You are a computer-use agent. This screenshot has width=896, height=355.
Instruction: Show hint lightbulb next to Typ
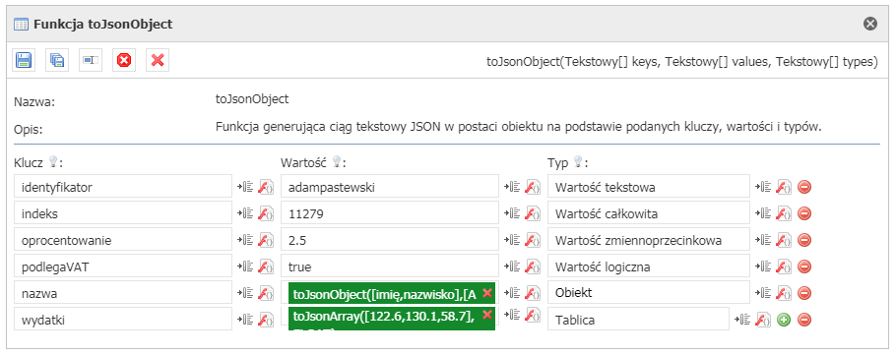tap(579, 162)
